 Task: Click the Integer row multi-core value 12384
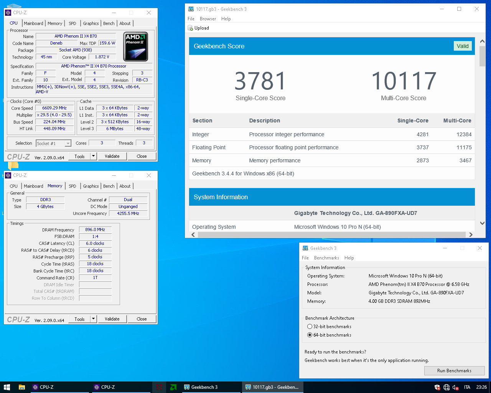point(464,134)
